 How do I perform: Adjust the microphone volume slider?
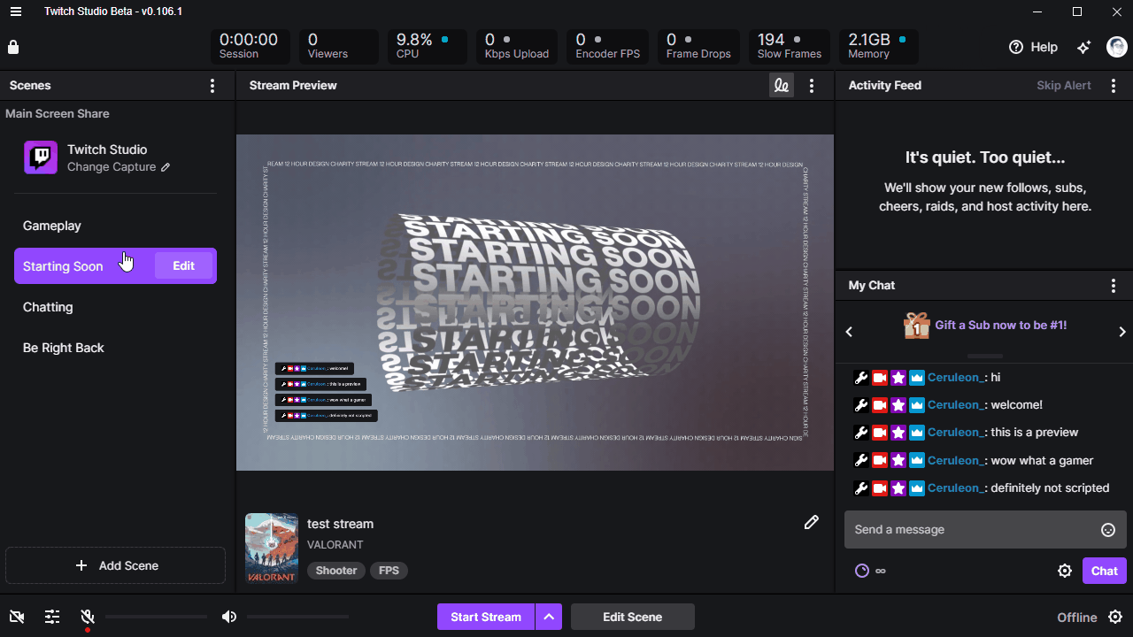tap(156, 617)
